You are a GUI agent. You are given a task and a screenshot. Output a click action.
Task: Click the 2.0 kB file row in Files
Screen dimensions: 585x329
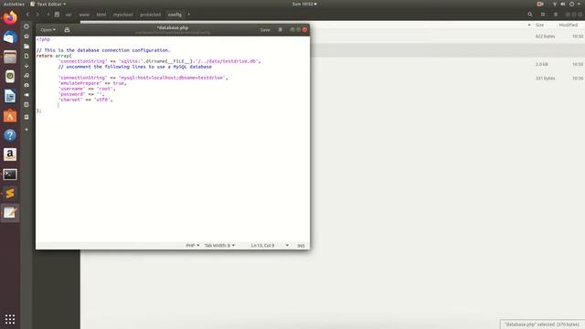(x=447, y=64)
